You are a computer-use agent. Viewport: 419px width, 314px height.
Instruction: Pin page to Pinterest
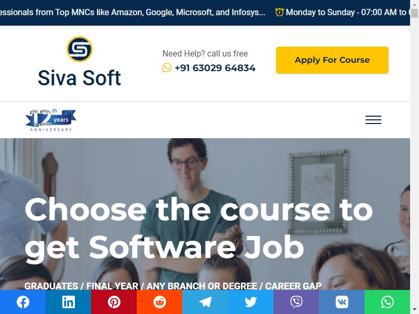[x=114, y=302]
